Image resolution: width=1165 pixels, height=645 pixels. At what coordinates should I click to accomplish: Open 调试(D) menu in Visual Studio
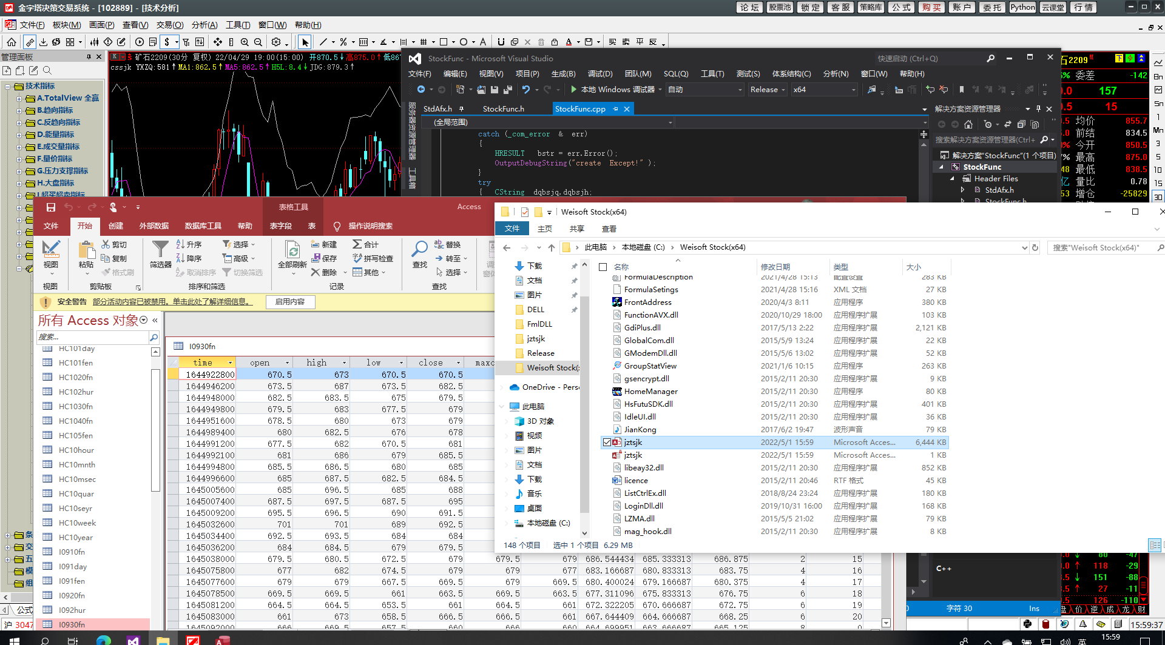click(x=599, y=73)
